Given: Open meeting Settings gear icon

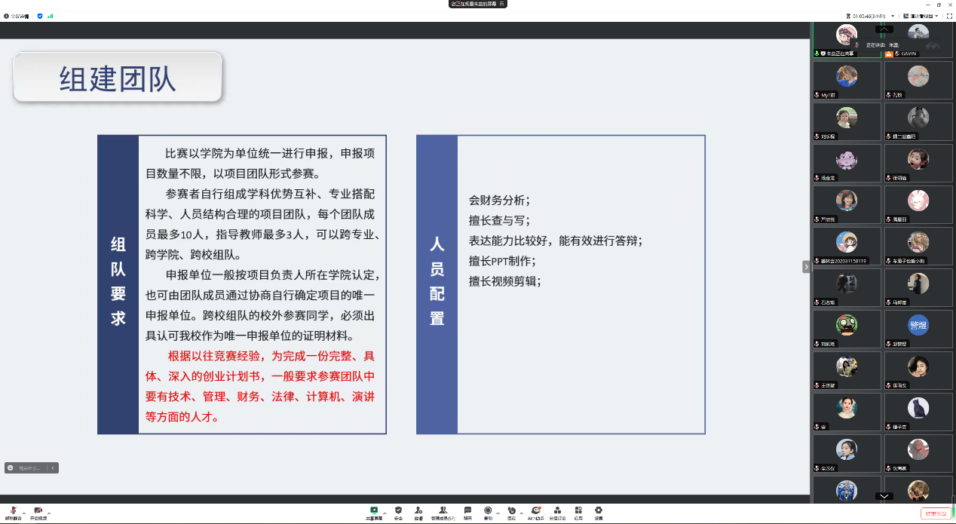Looking at the screenshot, I should [599, 513].
